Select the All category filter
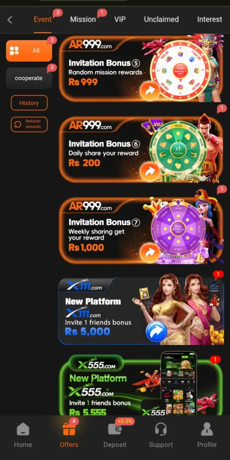Screen dimensions: 230x460 29,51
